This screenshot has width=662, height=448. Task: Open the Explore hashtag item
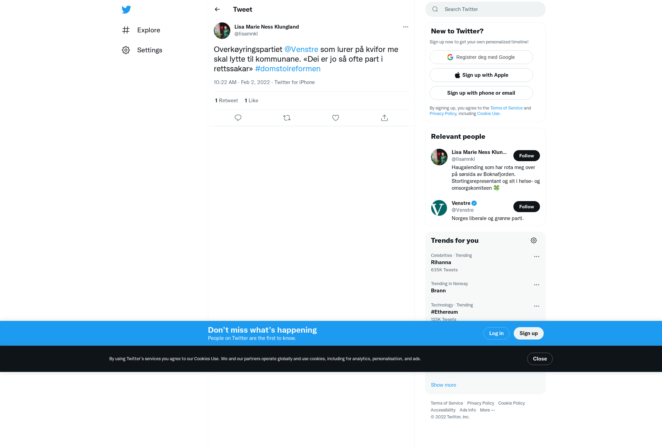tap(141, 30)
